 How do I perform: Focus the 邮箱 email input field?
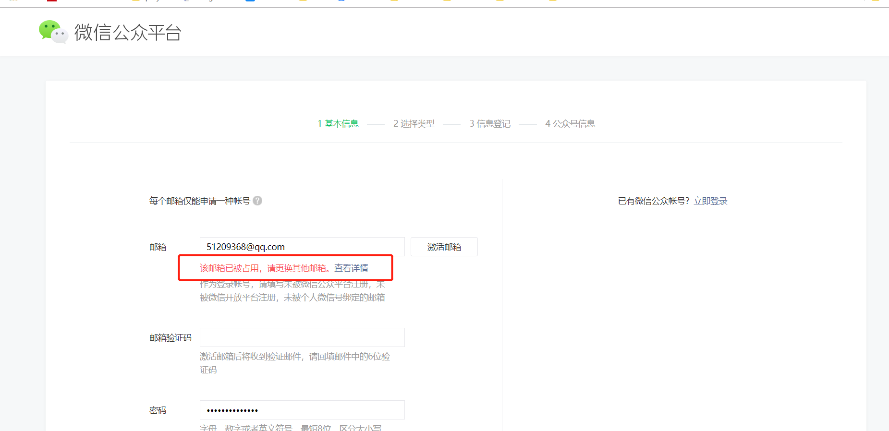[x=302, y=247]
